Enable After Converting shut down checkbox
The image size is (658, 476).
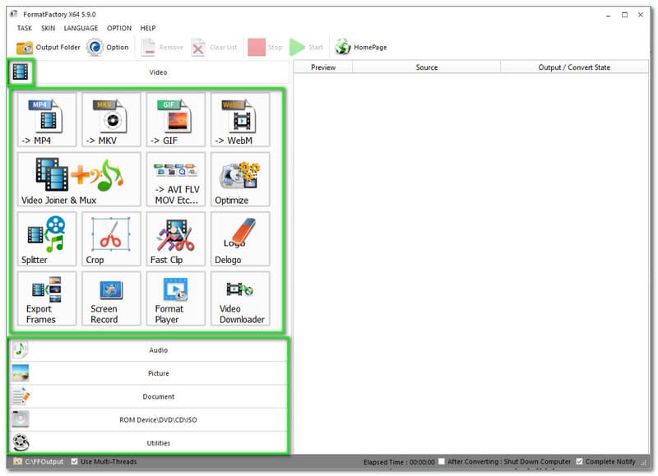coord(443,461)
